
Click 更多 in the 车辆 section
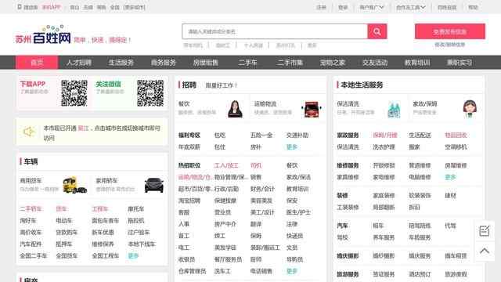[x=133, y=256]
